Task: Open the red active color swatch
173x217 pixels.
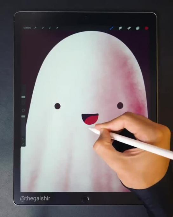Action: coord(146,28)
